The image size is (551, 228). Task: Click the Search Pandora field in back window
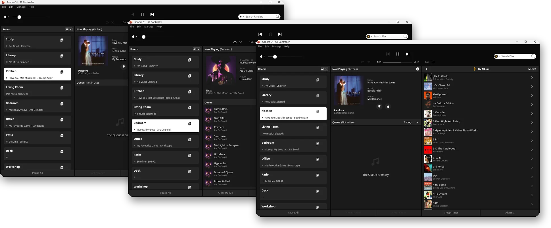[259, 17]
